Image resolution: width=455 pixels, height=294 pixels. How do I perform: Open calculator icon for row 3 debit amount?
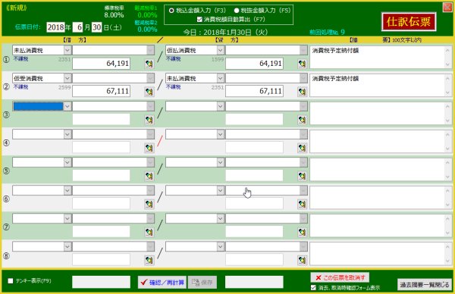149,120
